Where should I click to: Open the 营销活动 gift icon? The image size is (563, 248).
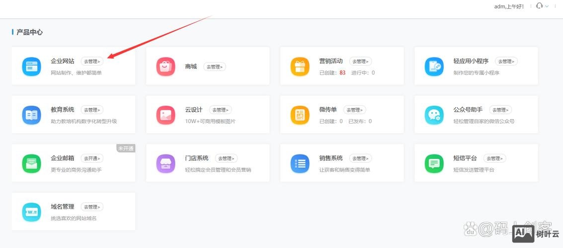pos(300,66)
